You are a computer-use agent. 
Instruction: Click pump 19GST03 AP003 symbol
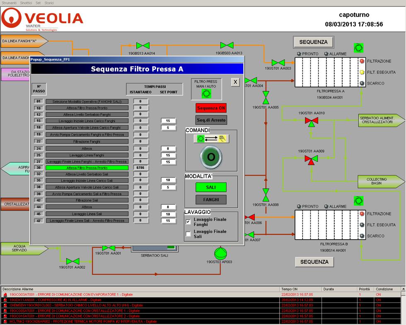pyautogui.click(x=219, y=252)
